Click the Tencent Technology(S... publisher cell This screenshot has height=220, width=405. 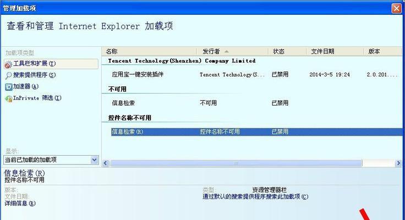click(232, 75)
